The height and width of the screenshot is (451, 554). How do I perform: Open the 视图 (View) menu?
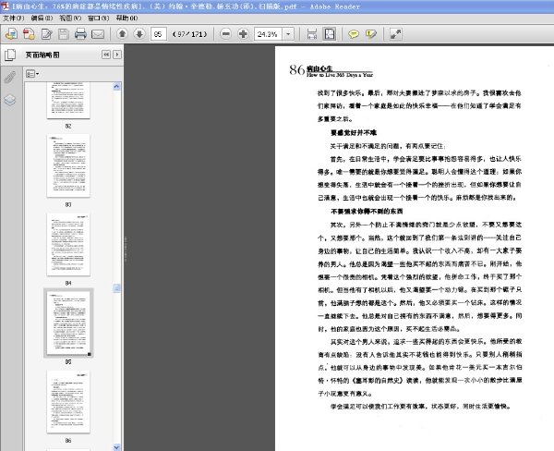(70, 18)
